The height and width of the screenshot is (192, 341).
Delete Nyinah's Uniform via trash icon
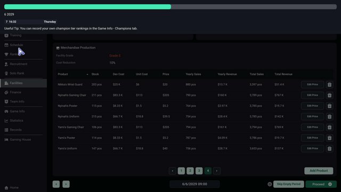[x=329, y=116]
